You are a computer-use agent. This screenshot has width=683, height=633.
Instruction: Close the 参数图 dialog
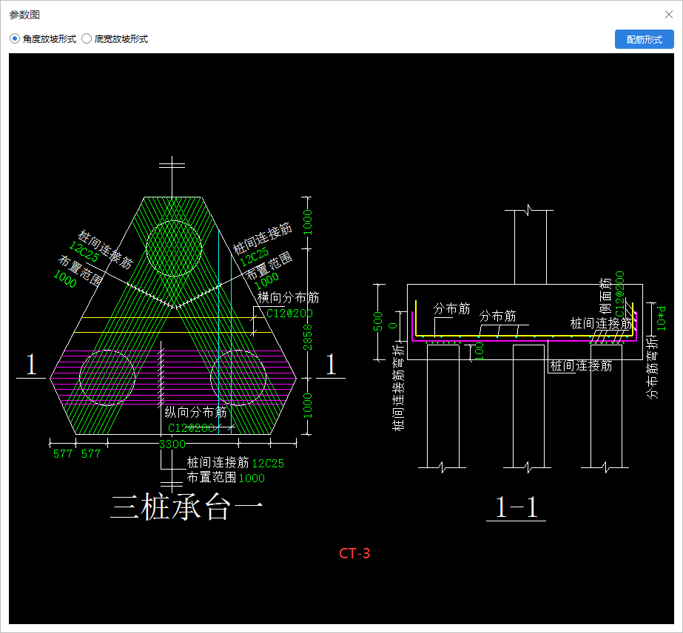tap(669, 14)
